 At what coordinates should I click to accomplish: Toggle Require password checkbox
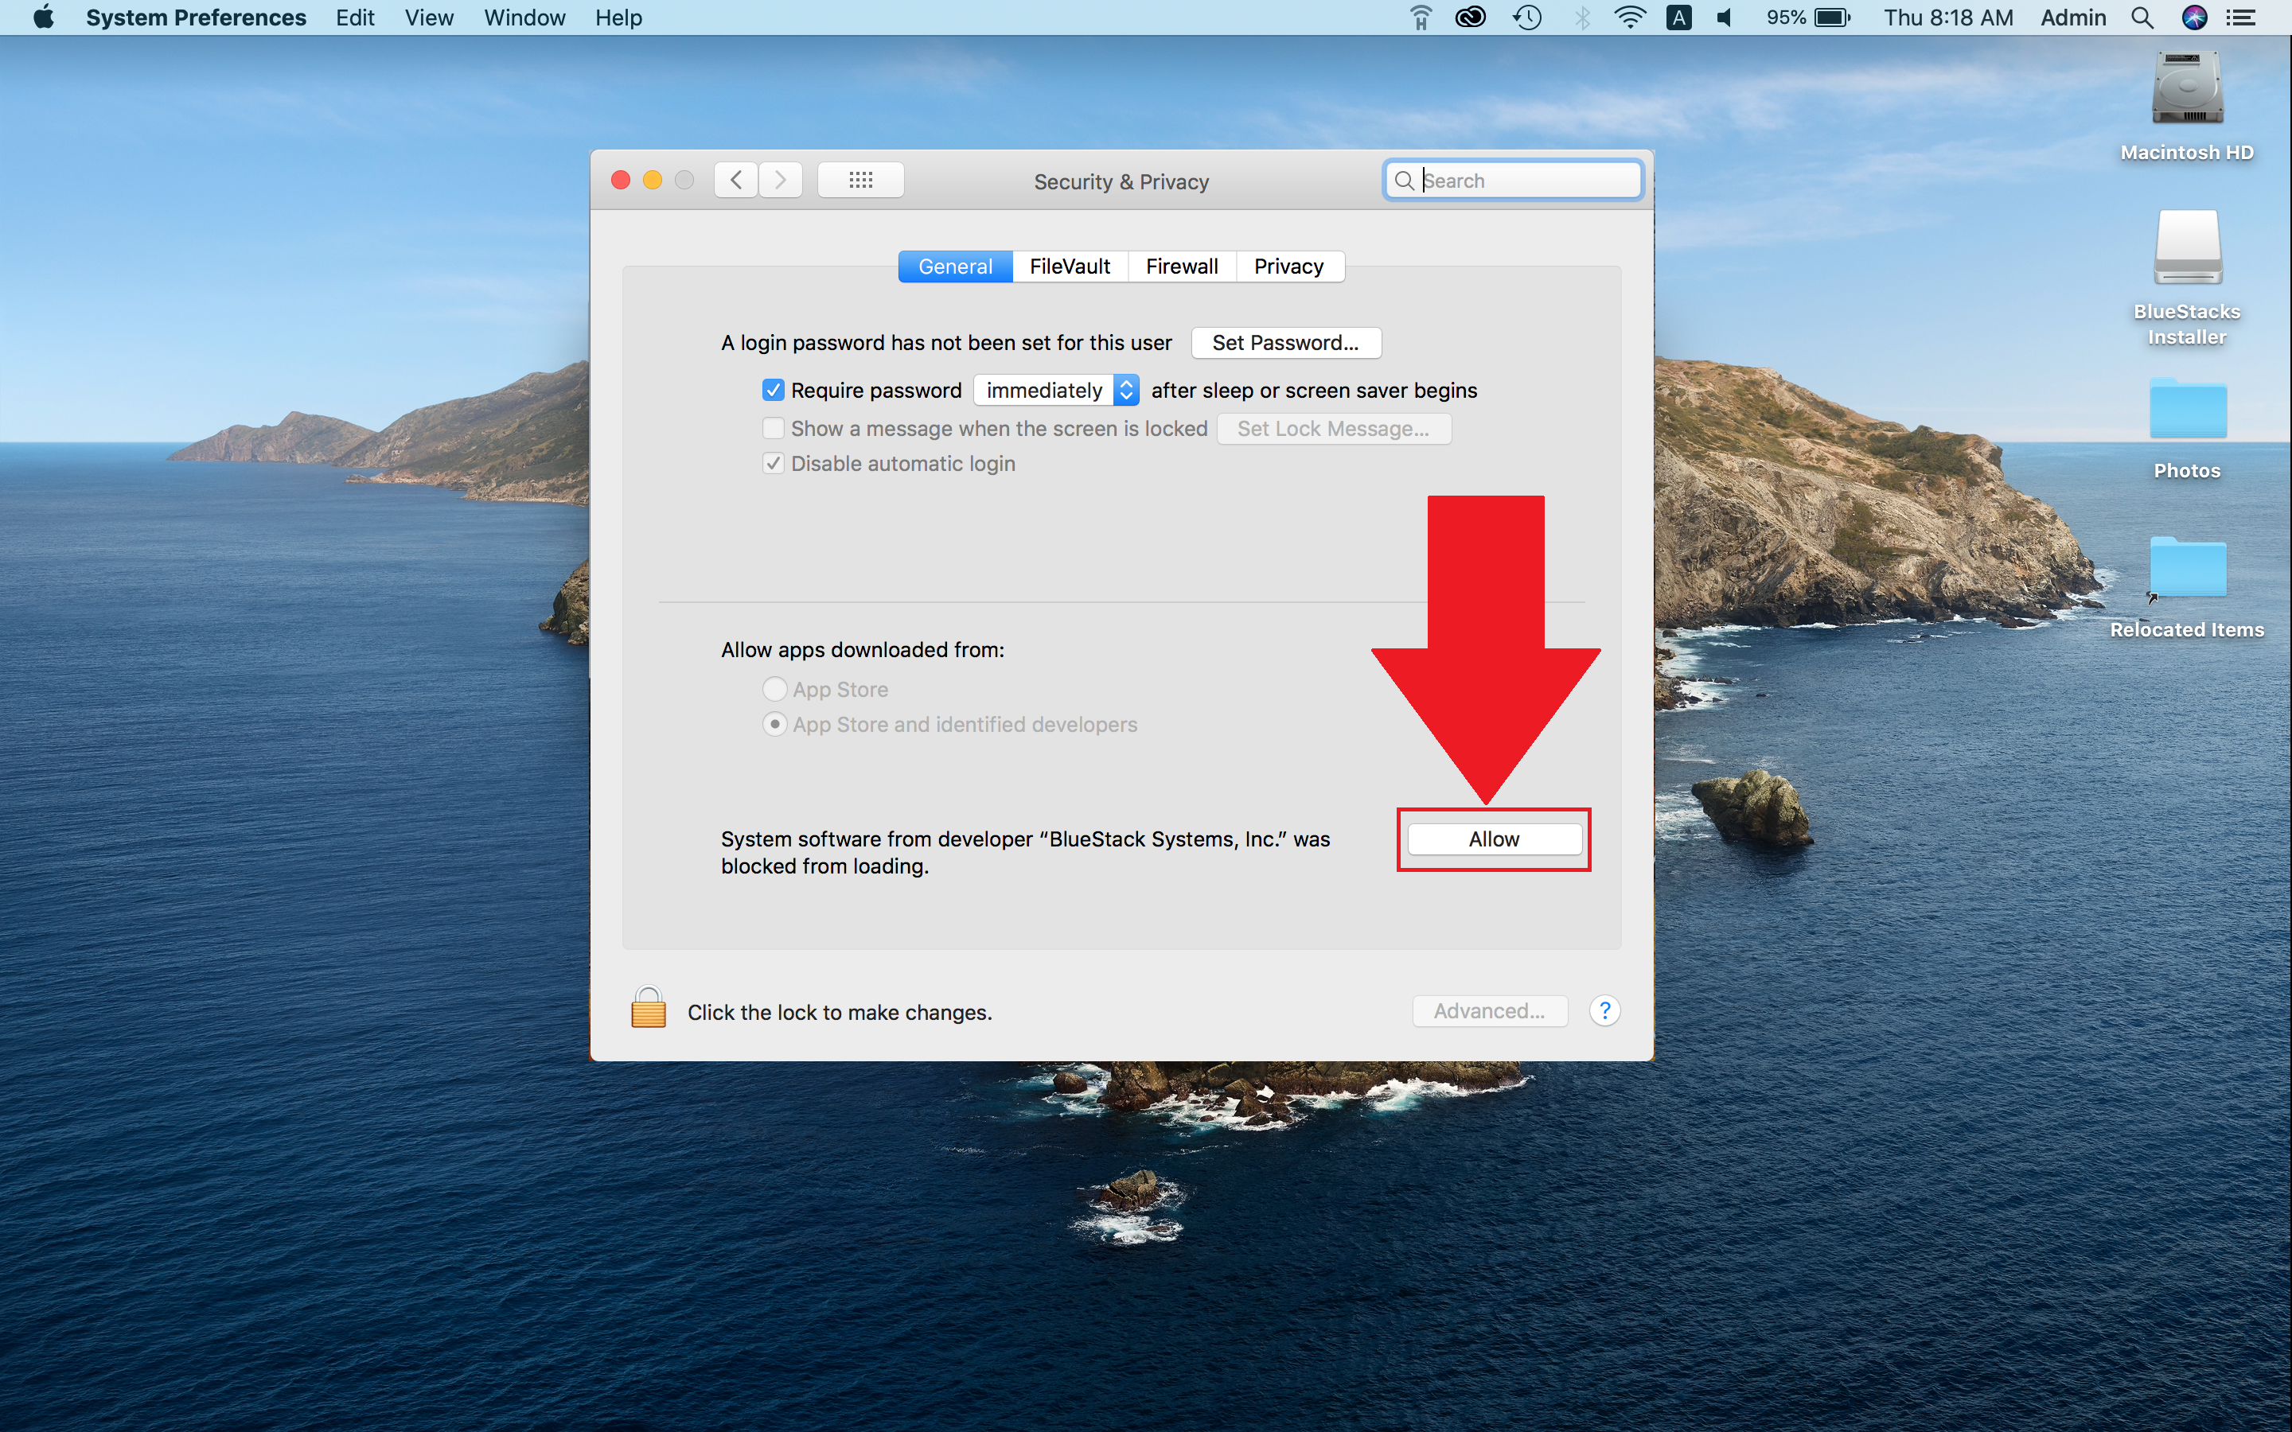pos(767,391)
